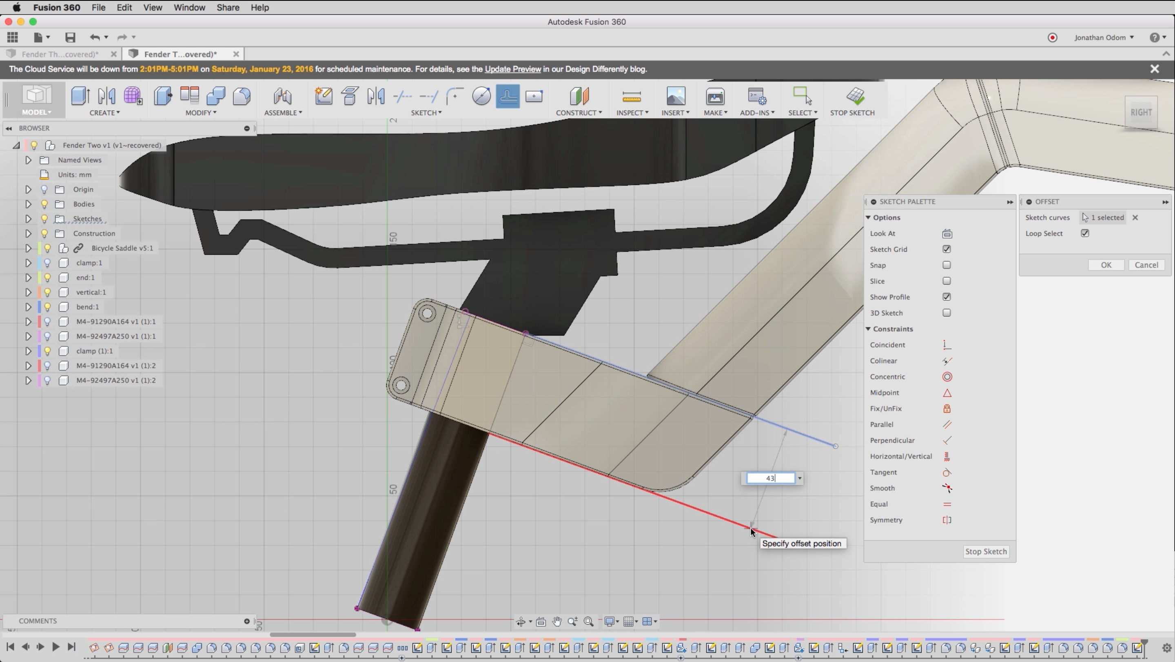The width and height of the screenshot is (1175, 662).
Task: Click the Look At icon in Sketch Palette
Action: click(x=947, y=233)
